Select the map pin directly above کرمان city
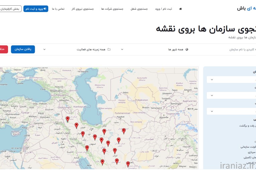The image size is (256, 170). [x=115, y=151]
